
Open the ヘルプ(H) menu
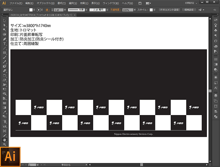click(x=128, y=3)
